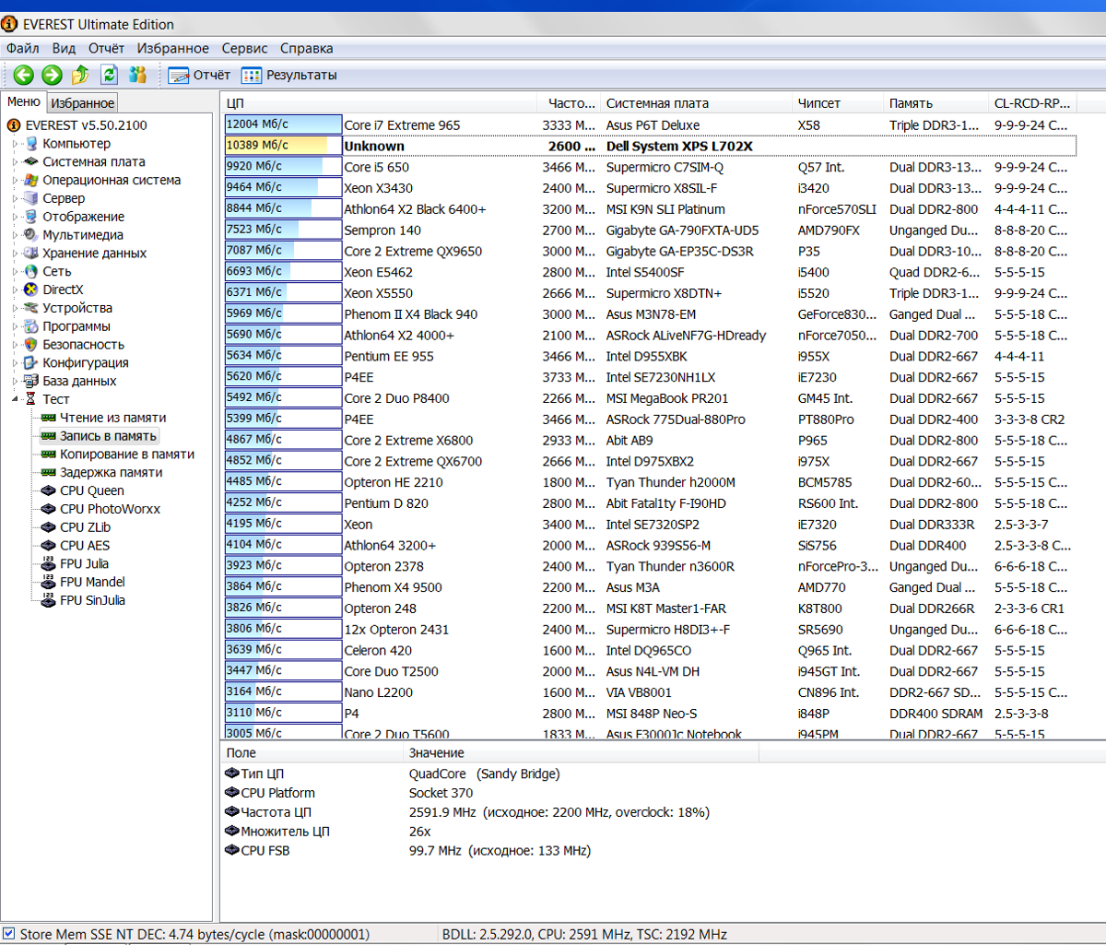Open the Сервис menu
This screenshot has width=1106, height=945.
point(245,48)
